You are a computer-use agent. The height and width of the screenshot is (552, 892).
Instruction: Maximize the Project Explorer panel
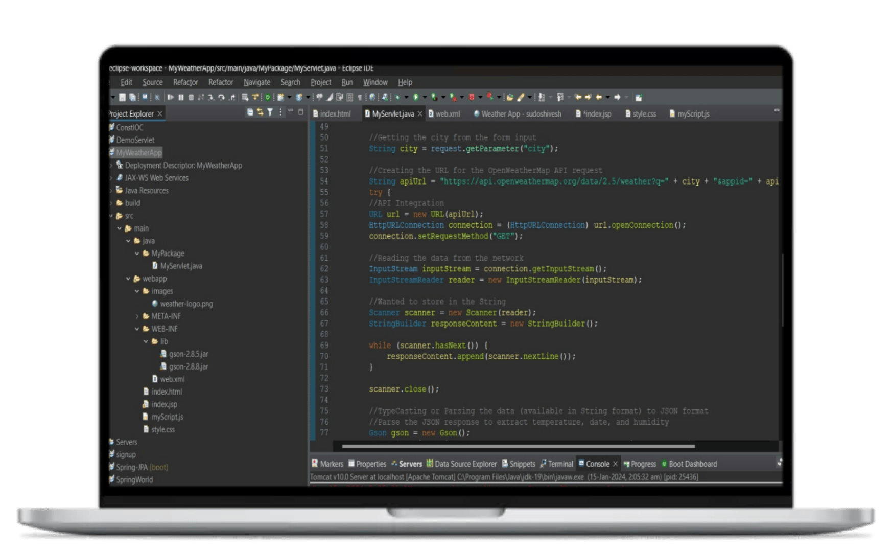pyautogui.click(x=301, y=112)
